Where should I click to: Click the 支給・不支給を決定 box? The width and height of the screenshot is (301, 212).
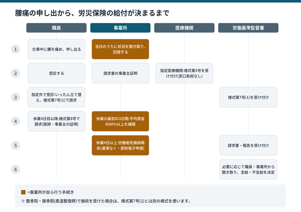248,169
